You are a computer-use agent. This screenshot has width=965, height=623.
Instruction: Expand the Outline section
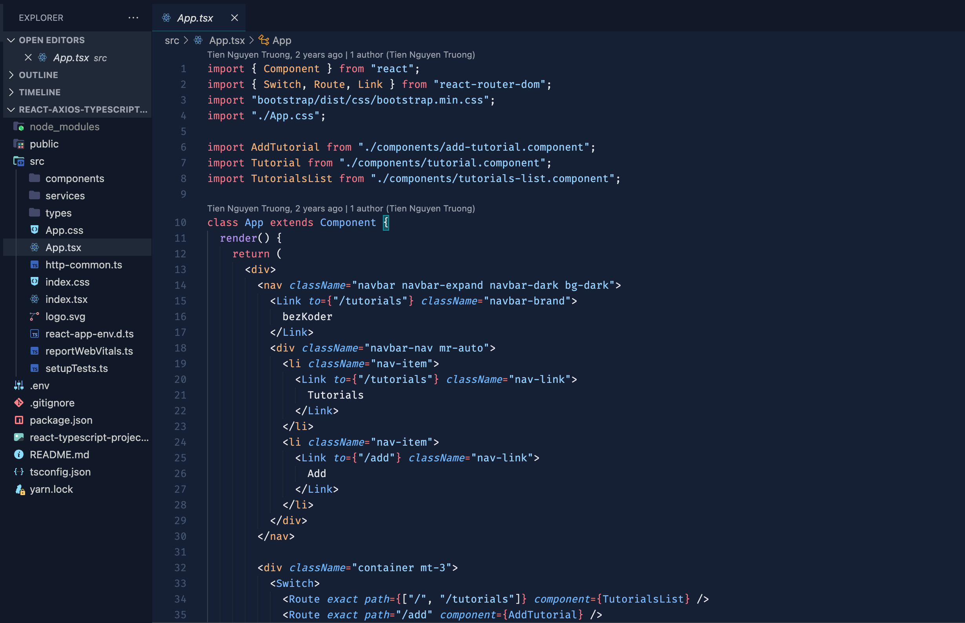[x=11, y=75]
